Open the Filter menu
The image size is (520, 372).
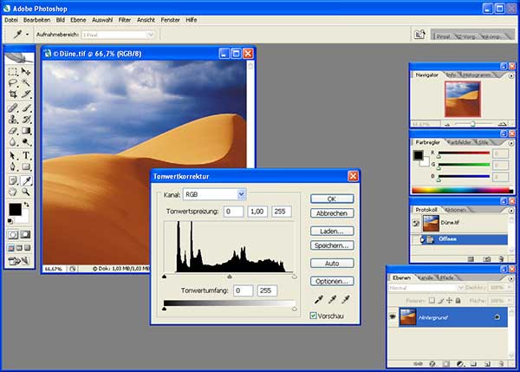125,20
